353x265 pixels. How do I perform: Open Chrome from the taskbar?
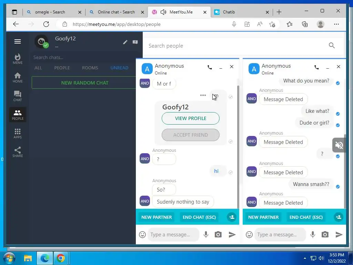[61, 258]
